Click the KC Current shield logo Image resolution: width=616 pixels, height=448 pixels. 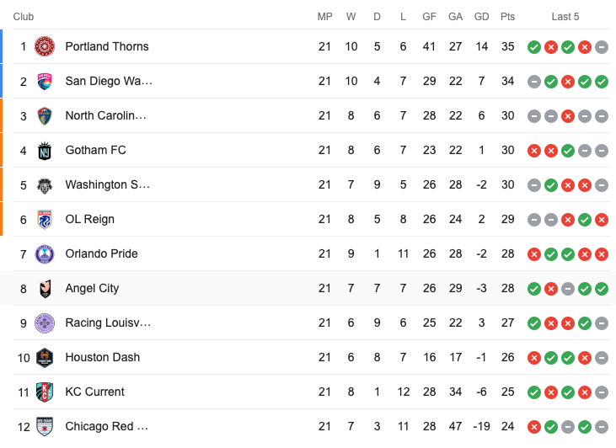[45, 392]
